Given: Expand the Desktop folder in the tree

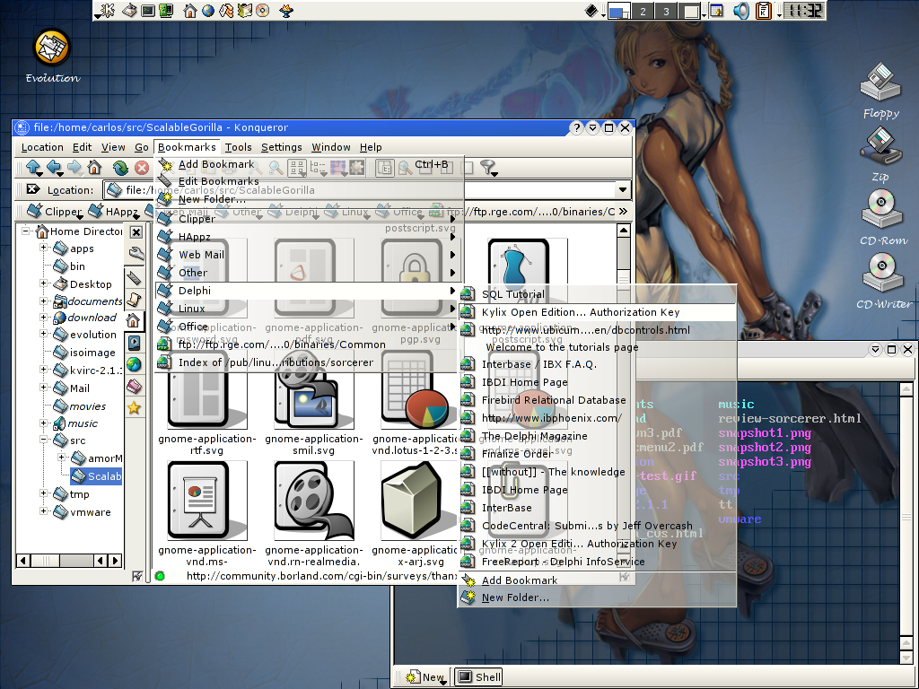Looking at the screenshot, I should pyautogui.click(x=43, y=283).
